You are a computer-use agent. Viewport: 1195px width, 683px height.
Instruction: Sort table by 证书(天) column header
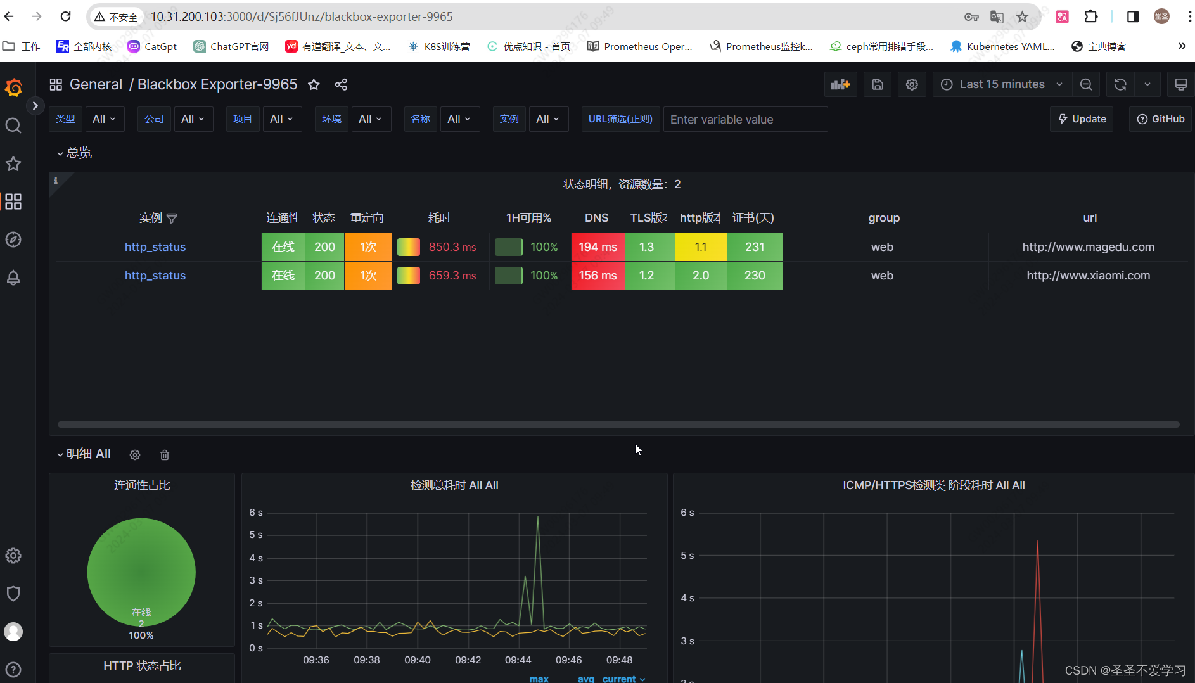(x=753, y=218)
